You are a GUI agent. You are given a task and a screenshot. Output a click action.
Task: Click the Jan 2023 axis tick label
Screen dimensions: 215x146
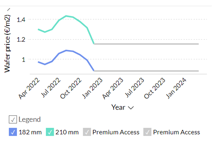click(x=92, y=88)
